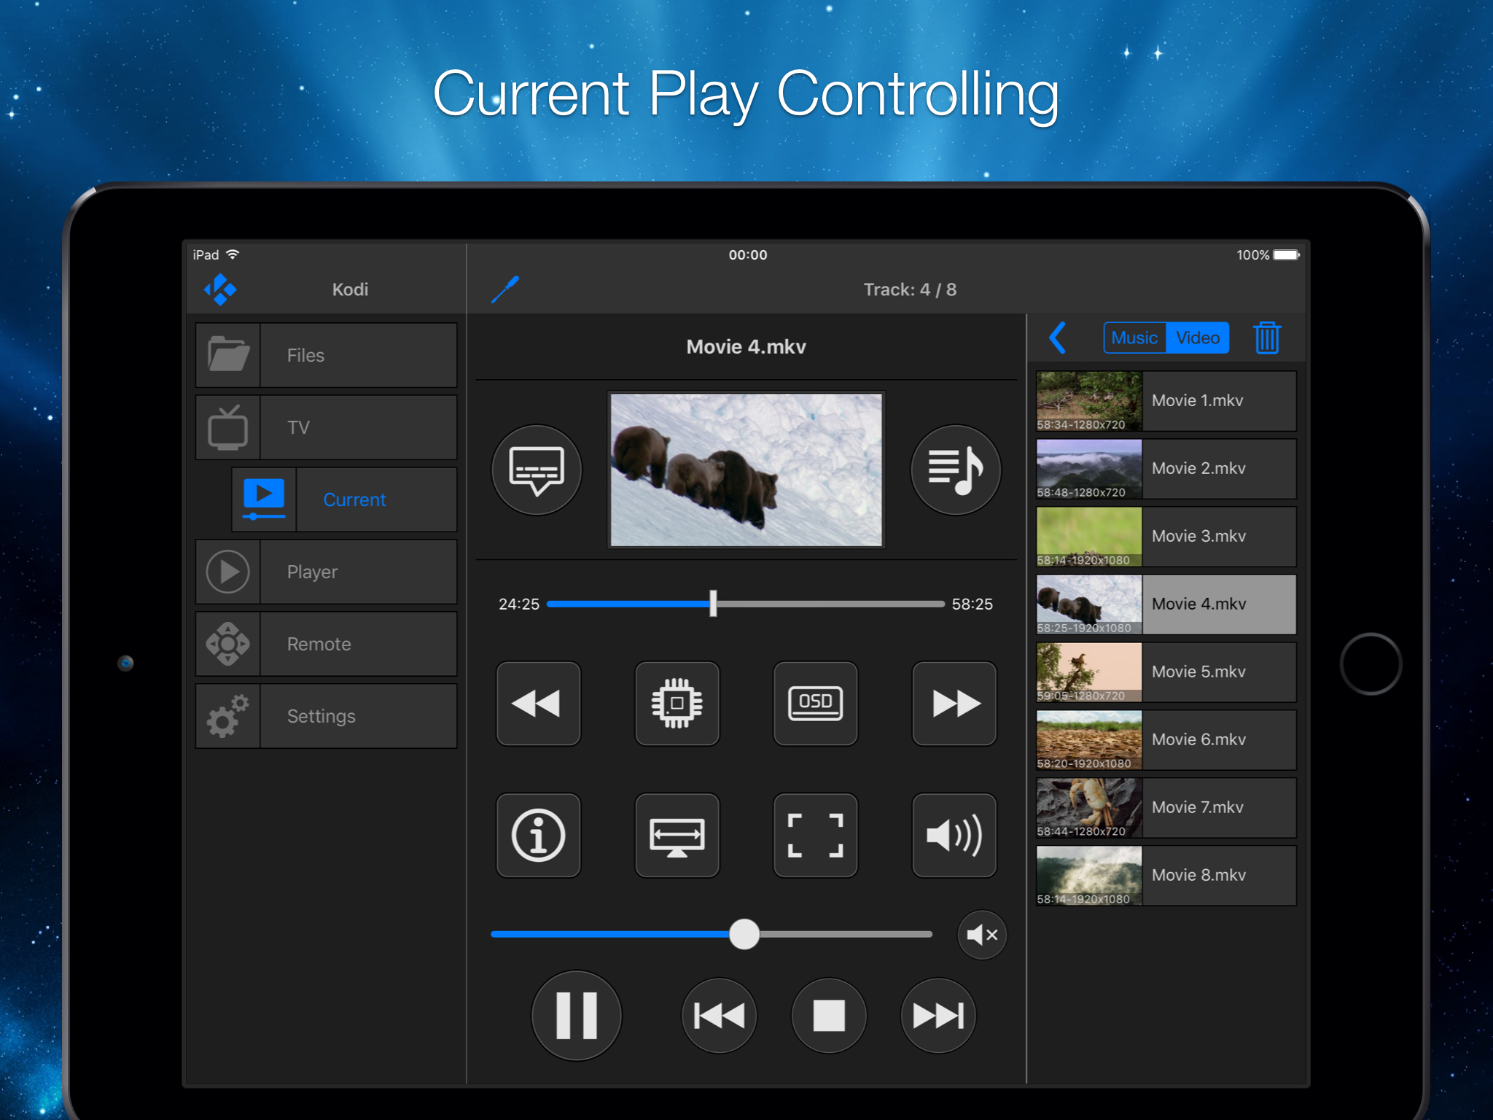Switch the playlist to Music
1493x1120 pixels.
(x=1134, y=338)
